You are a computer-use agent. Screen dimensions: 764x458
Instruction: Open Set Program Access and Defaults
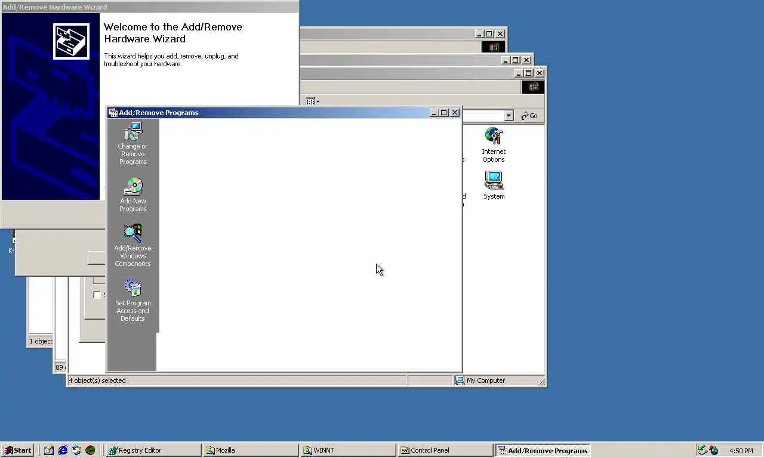[x=133, y=301]
